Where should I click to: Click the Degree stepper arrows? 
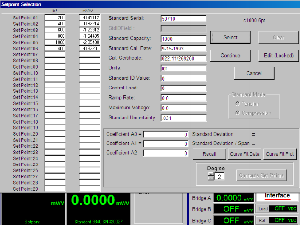(210, 176)
